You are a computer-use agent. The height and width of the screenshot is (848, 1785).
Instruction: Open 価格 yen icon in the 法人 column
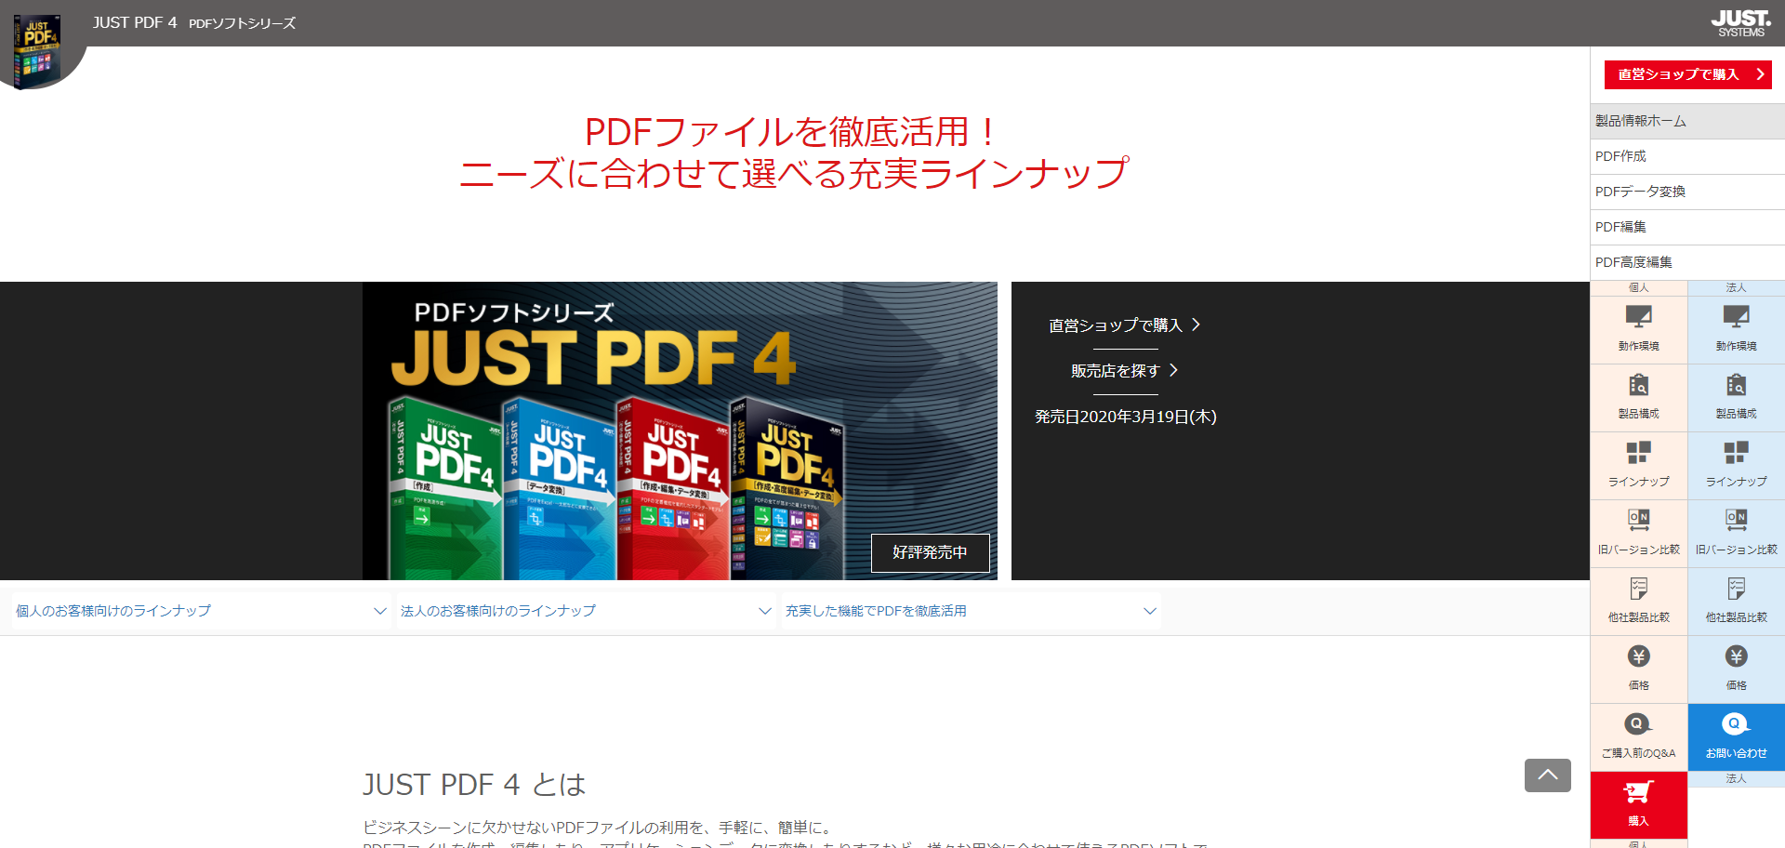1736,668
